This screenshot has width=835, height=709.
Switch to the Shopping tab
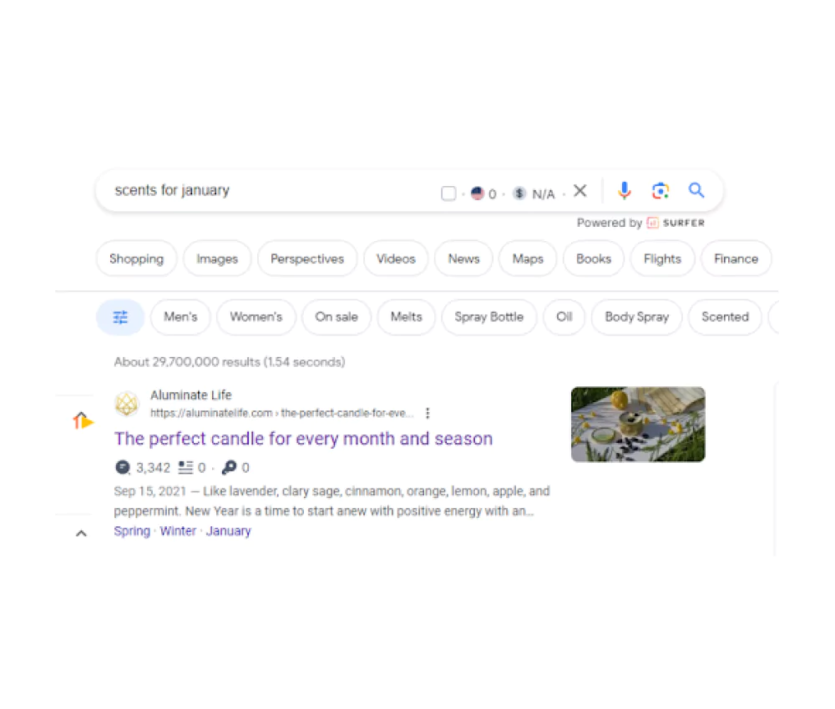pyautogui.click(x=136, y=259)
